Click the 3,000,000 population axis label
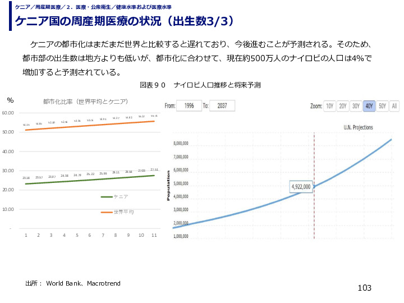Image resolution: width=404 pixels, height=303 pixels. [x=181, y=209]
